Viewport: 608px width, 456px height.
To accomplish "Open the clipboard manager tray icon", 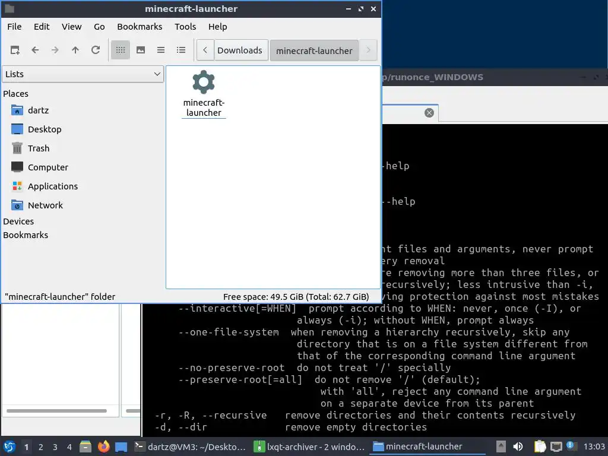I will coord(540,446).
